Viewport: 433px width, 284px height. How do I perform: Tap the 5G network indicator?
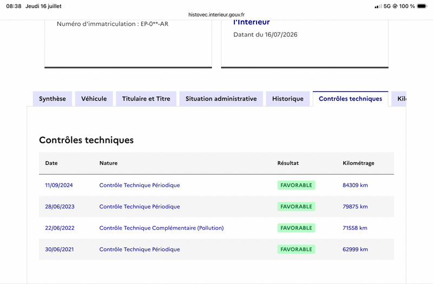[x=387, y=6]
